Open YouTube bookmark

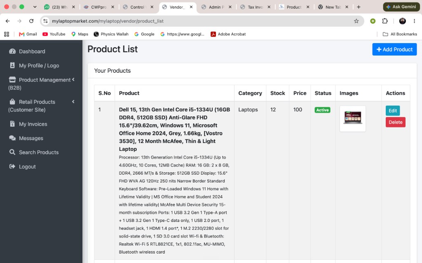click(54, 34)
